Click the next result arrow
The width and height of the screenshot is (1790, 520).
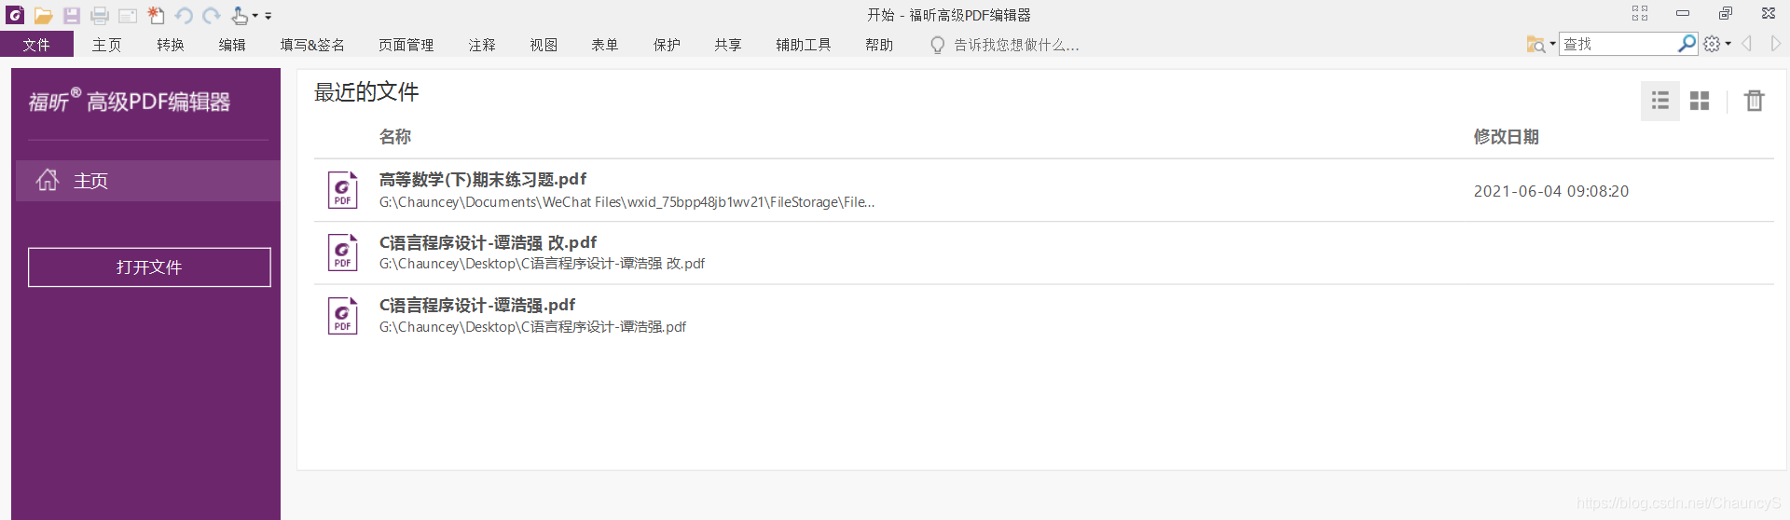1776,44
